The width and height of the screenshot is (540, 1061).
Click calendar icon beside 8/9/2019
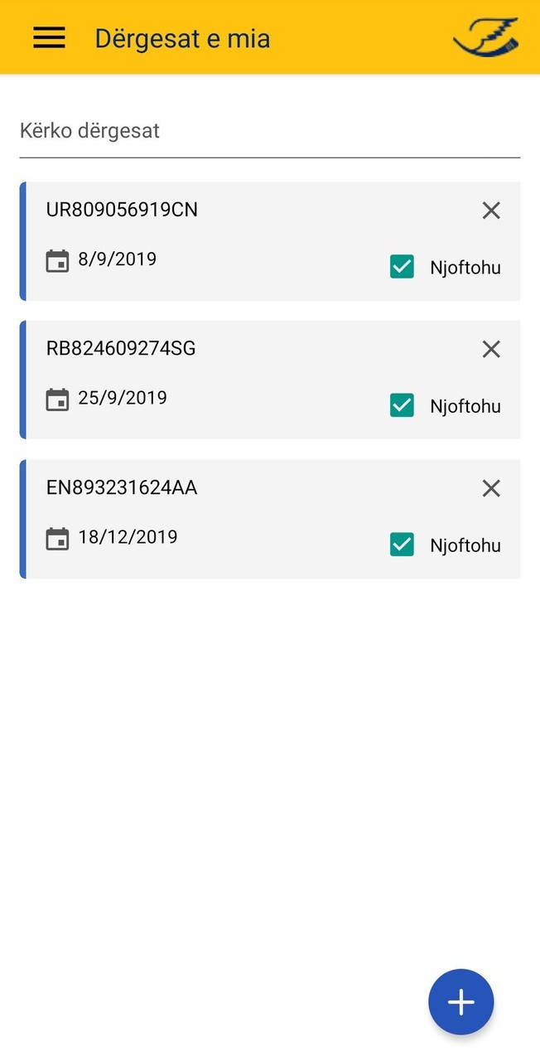57,261
